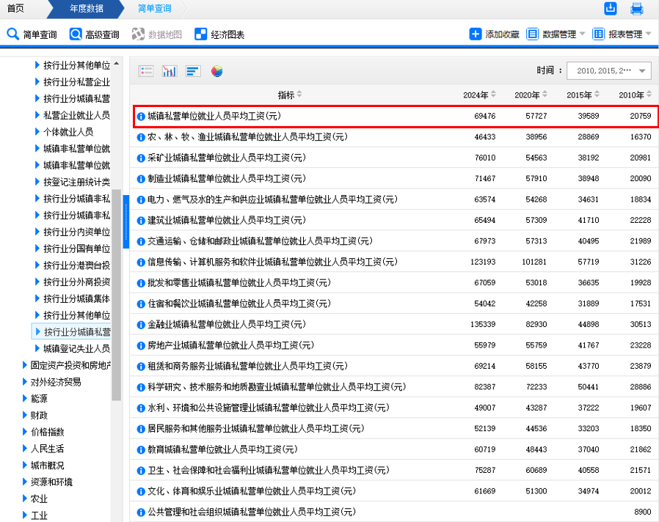Click the download data icon
659x522 pixels.
(x=611, y=8)
